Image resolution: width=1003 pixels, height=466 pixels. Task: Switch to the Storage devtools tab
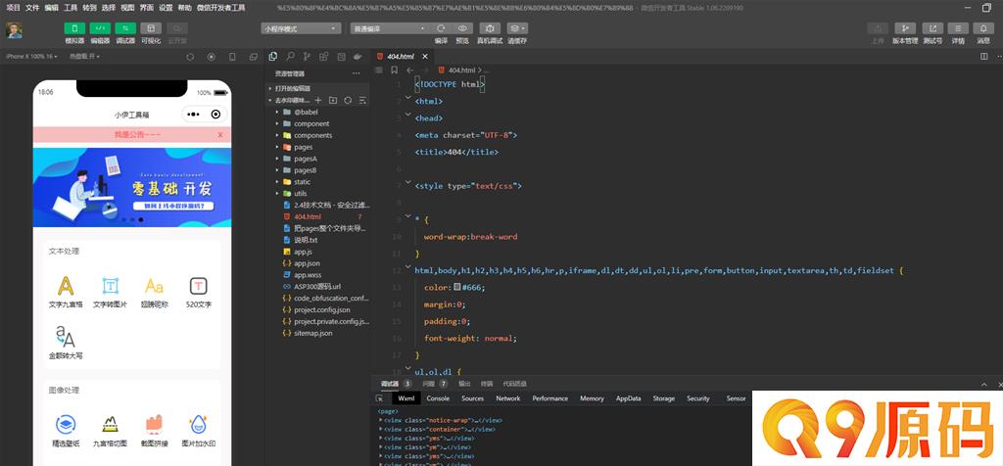click(x=663, y=398)
